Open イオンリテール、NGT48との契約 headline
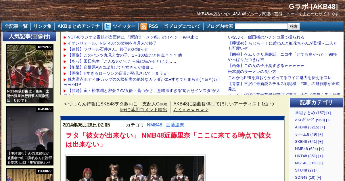Image resolution: width=345 pixels, height=181 pixels. point(112,43)
